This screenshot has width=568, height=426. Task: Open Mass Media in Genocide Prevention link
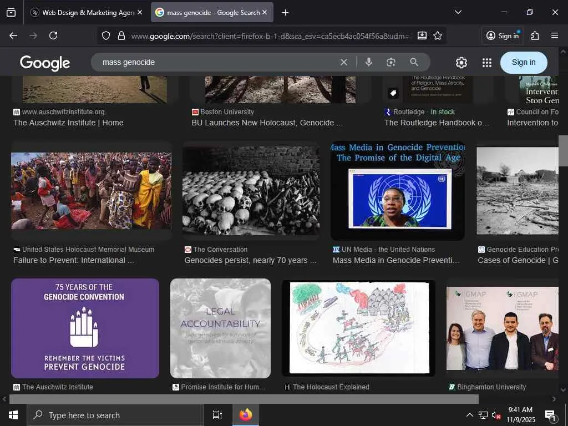tap(396, 261)
